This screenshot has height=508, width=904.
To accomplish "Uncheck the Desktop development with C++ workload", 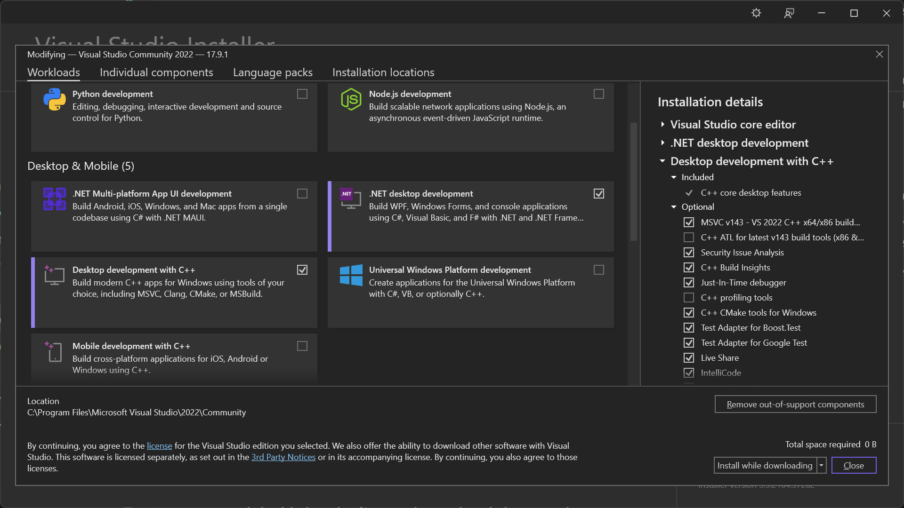I will coord(302,270).
